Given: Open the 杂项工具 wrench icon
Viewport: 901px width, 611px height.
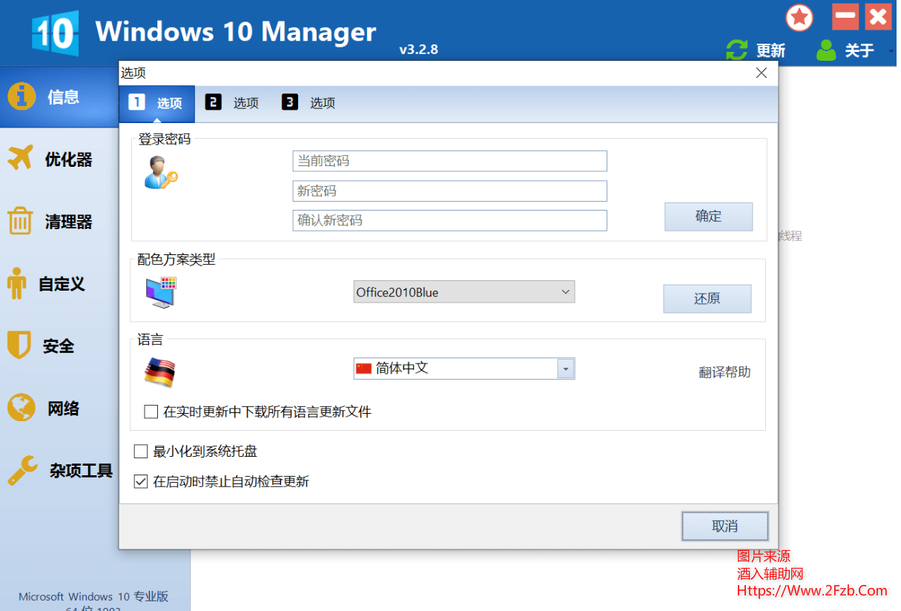Looking at the screenshot, I should pyautogui.click(x=22, y=470).
